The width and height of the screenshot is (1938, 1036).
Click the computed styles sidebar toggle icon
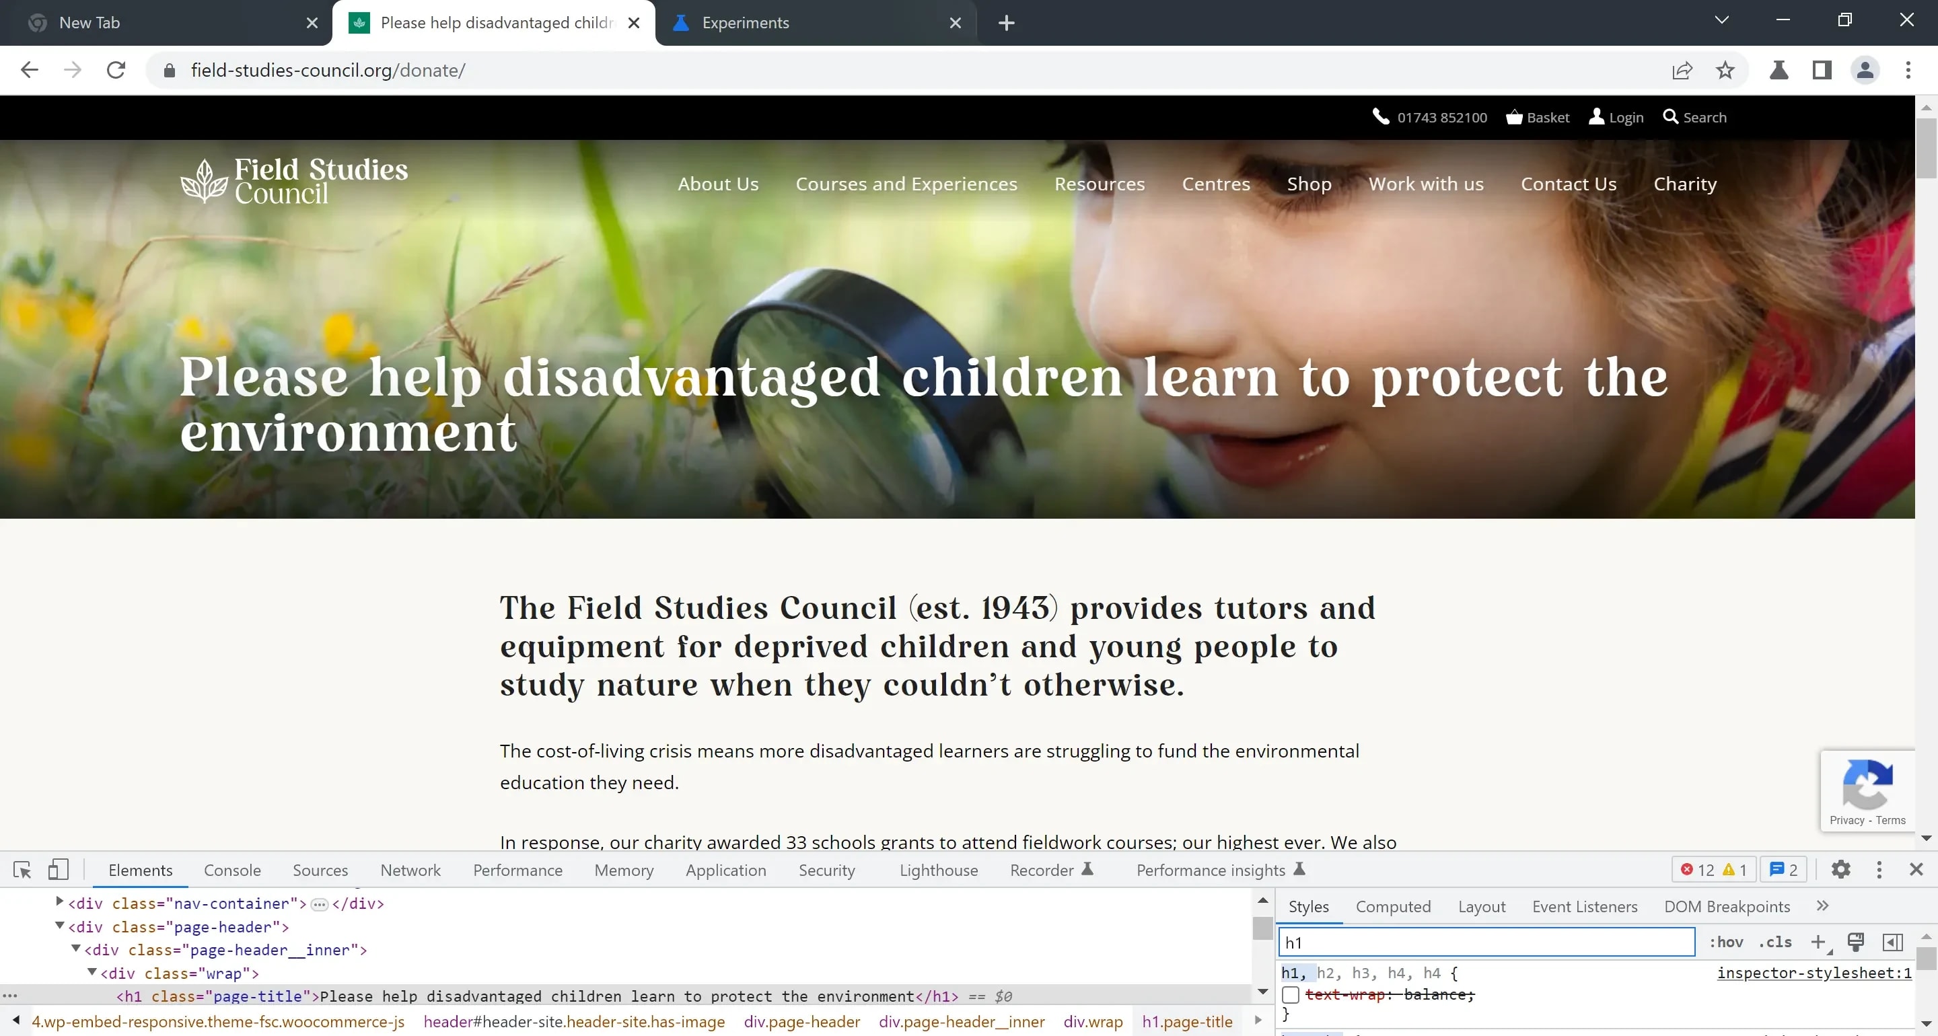1892,942
